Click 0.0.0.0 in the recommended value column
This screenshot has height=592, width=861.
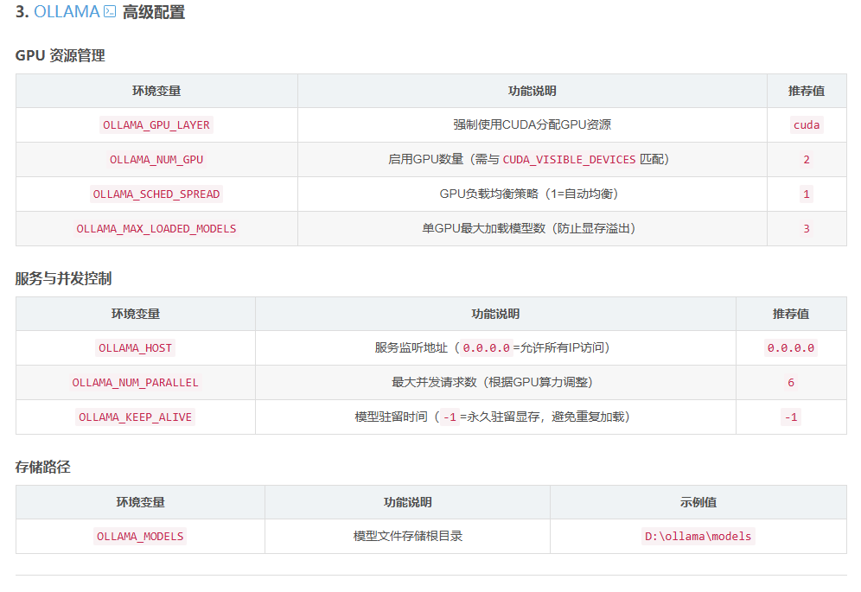pos(791,348)
